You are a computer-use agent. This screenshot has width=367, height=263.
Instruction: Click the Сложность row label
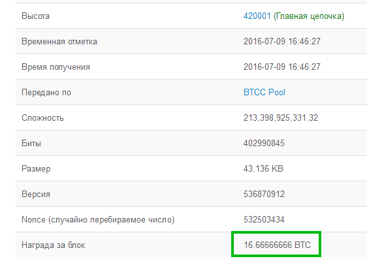[x=42, y=117]
